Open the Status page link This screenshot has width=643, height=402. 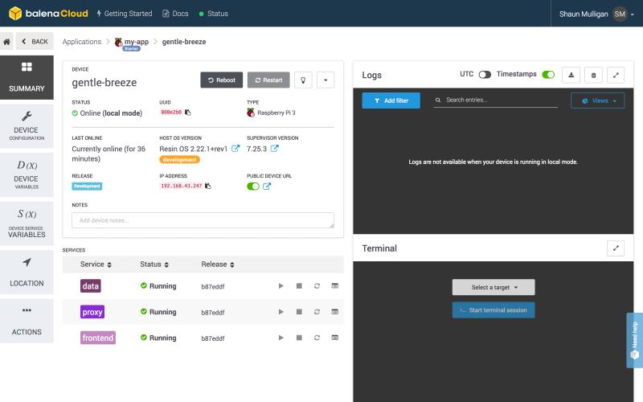coord(213,14)
